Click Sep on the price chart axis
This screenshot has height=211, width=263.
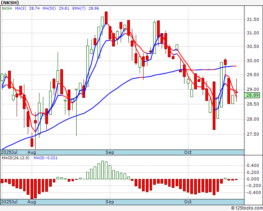(110, 152)
